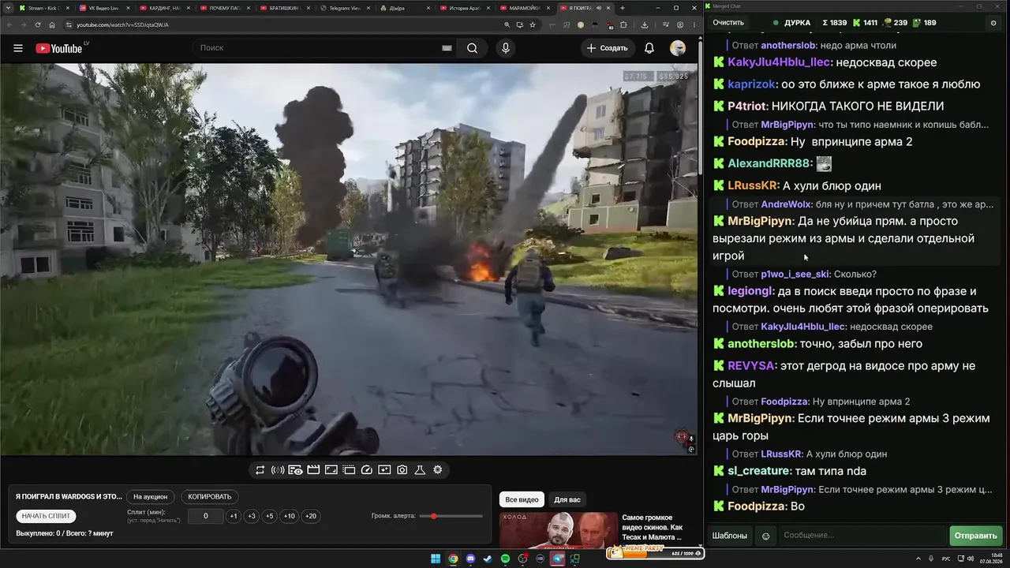Click the Отправить send button

(x=976, y=536)
